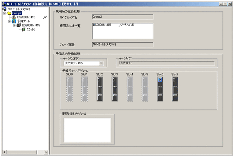Maximize the N+1 cold standby window
The width and height of the screenshot is (234, 157).
click(x=225, y=4)
